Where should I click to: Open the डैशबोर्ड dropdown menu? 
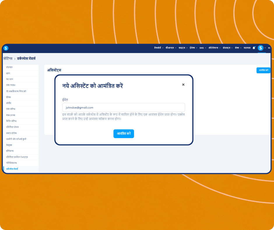point(159,48)
